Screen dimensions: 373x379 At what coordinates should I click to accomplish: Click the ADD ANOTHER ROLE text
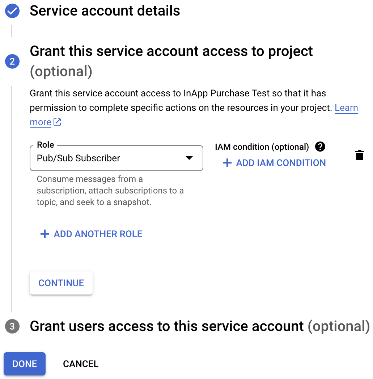pyautogui.click(x=98, y=234)
